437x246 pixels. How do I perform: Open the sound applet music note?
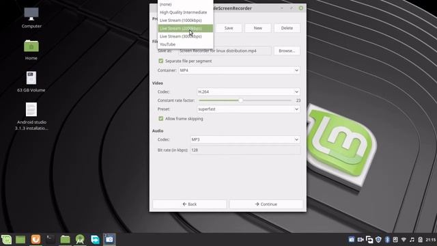click(x=412, y=240)
